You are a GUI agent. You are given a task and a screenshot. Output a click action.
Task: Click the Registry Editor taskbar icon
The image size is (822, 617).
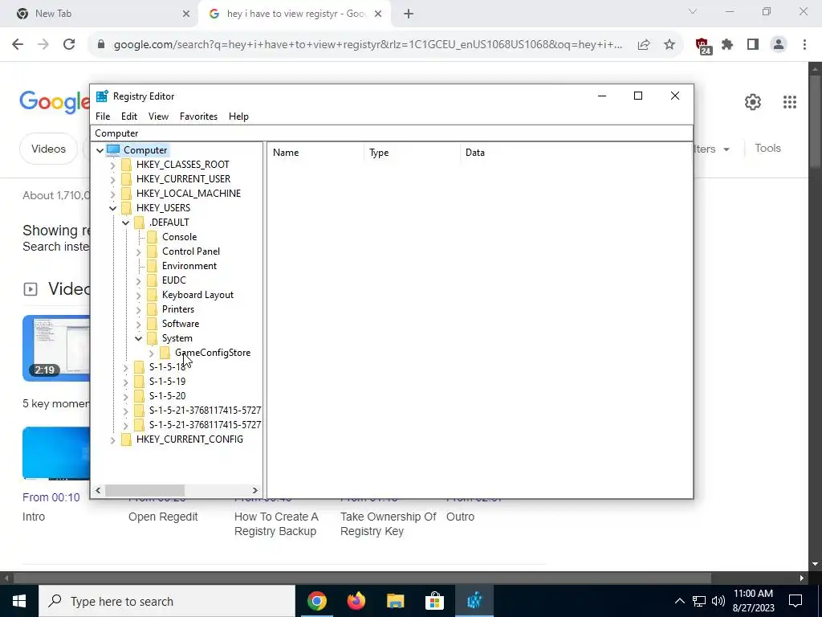point(474,601)
